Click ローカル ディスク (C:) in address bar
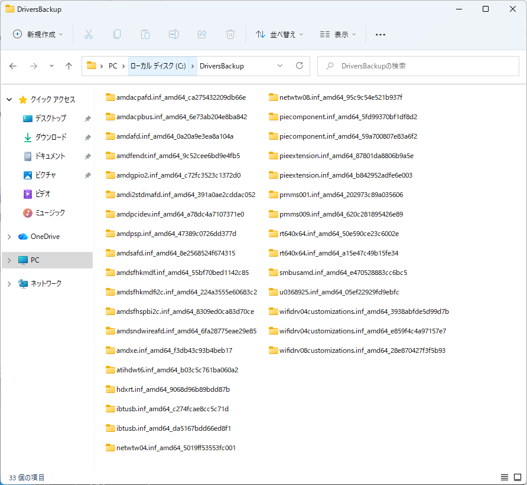Image resolution: width=527 pixels, height=485 pixels. click(x=157, y=66)
